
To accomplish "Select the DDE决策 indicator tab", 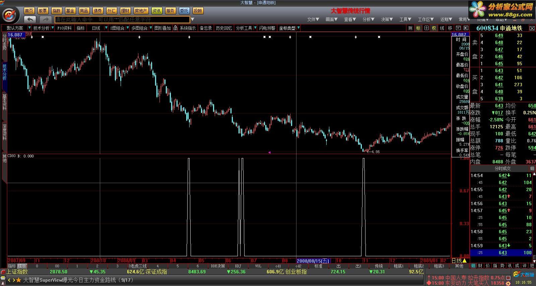I will point(218,266).
